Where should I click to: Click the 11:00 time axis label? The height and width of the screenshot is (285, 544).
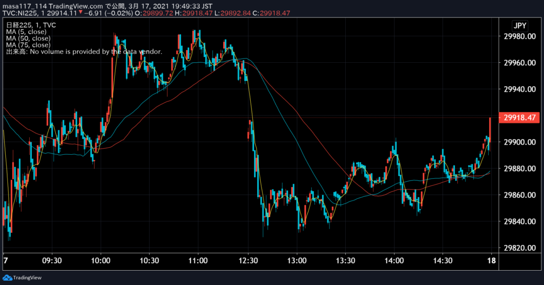point(198,261)
